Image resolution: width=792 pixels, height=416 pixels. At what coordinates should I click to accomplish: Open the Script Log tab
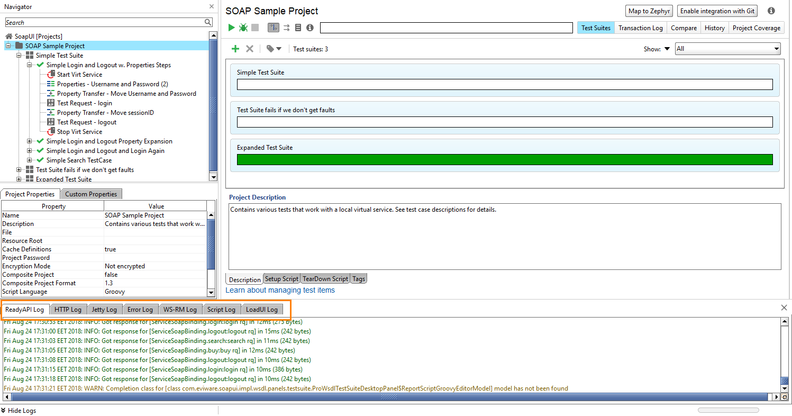221,309
